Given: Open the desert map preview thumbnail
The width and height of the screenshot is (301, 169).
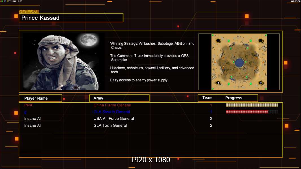Looking at the screenshot, I should tap(239, 62).
